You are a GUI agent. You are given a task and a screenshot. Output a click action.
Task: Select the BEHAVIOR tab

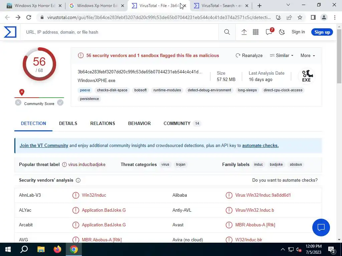pos(139,123)
